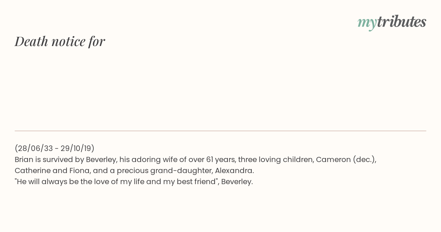Viewport: 441px width, 232px height.
Task: Click the name Alexandra
Action: click(234, 171)
